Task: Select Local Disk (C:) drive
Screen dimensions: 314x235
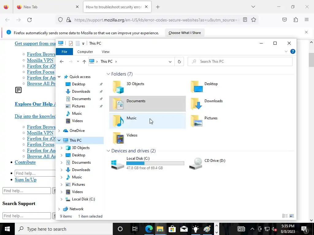Action: [147, 163]
